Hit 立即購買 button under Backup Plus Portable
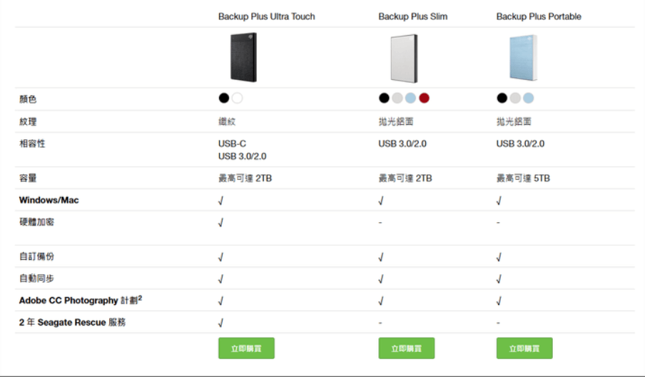 pos(524,348)
